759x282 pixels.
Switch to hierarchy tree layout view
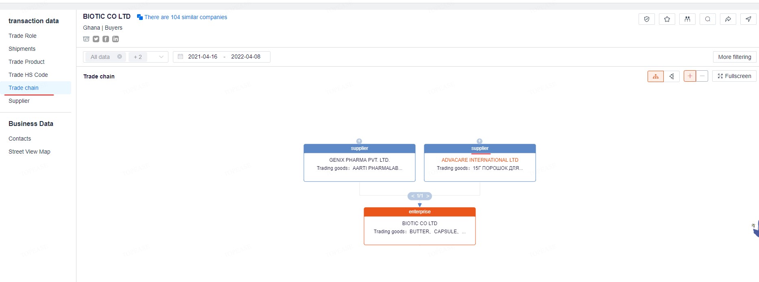click(x=656, y=76)
